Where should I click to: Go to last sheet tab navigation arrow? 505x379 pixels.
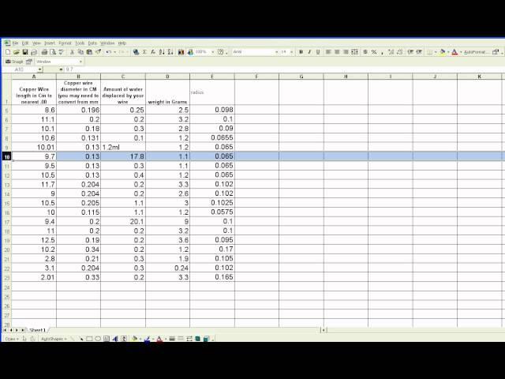point(23,330)
